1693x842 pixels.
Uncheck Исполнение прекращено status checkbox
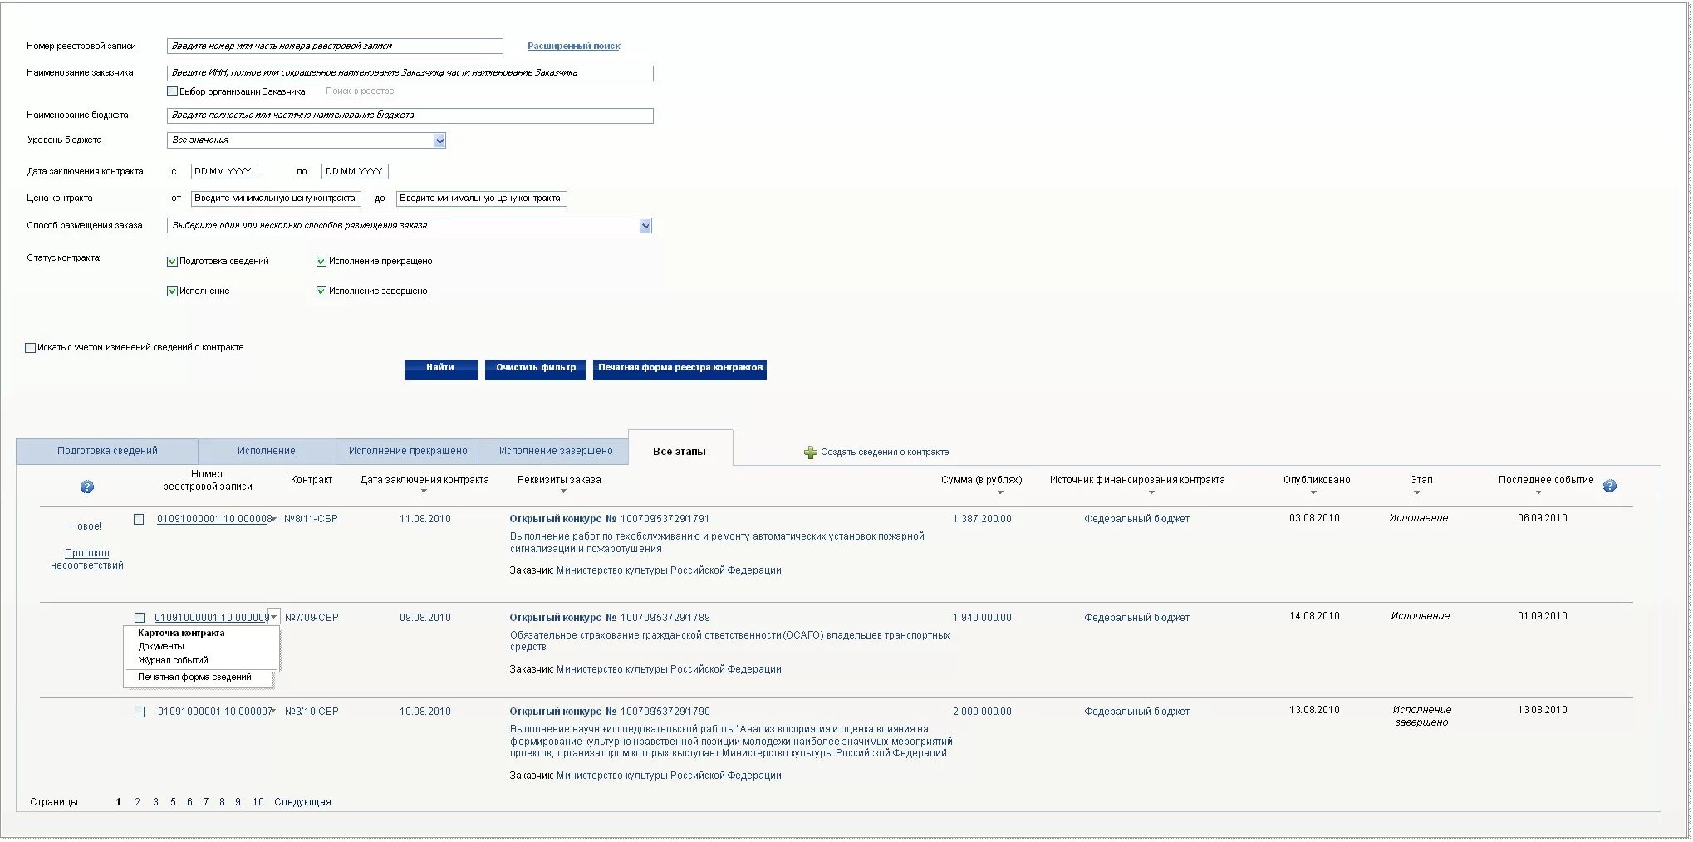tap(321, 262)
